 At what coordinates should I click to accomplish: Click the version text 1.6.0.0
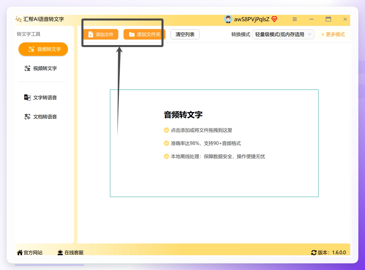click(339, 253)
